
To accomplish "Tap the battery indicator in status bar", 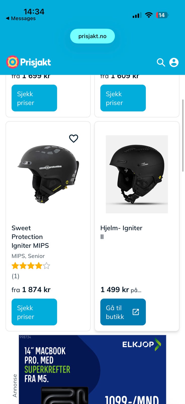I will (x=162, y=15).
